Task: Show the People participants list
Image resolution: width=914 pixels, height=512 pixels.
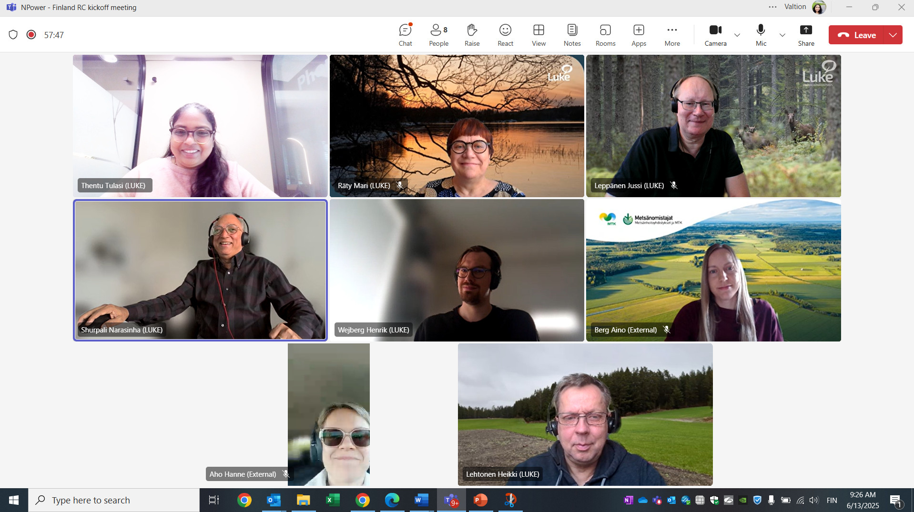Action: tap(438, 35)
